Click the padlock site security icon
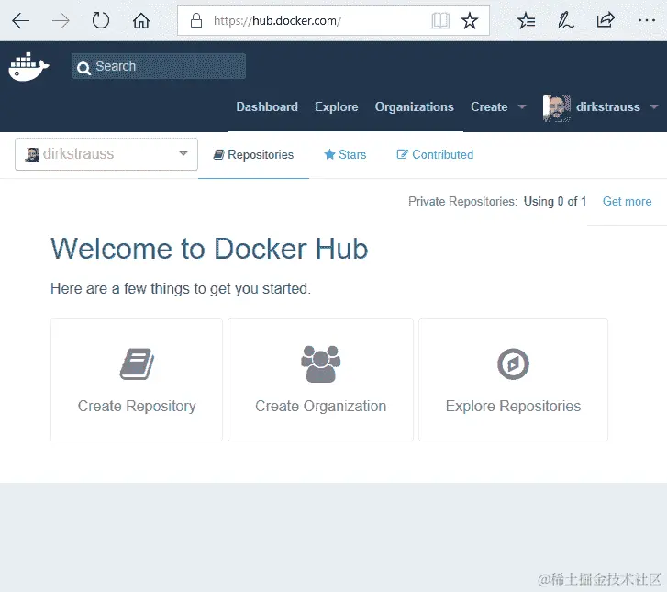The width and height of the screenshot is (667, 592). pos(196,20)
